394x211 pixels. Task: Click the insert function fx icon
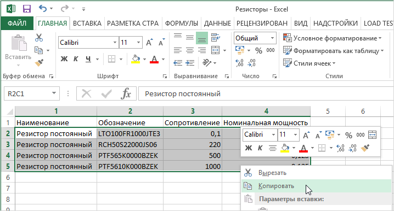tap(126, 94)
